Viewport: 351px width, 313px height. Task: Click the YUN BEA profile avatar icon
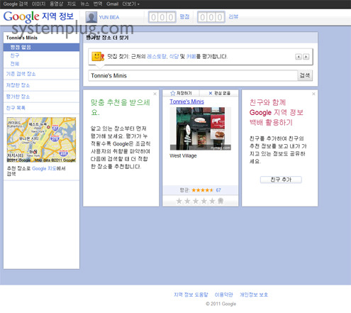point(91,17)
